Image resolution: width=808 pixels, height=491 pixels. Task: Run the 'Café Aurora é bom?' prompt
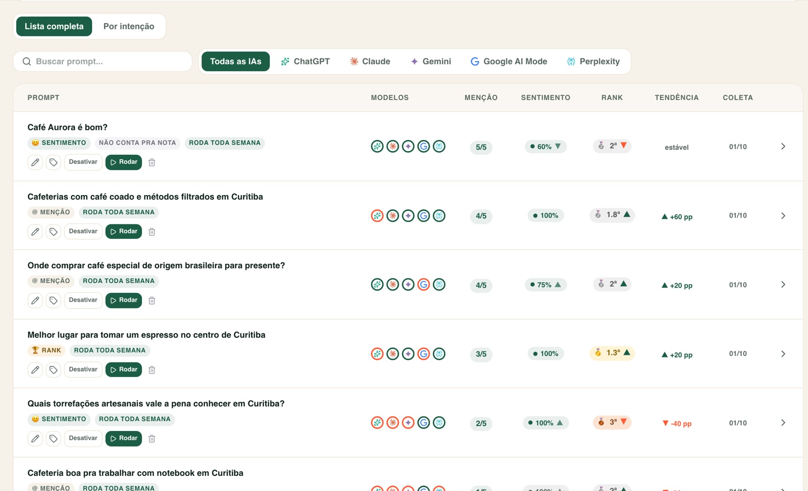[124, 162]
